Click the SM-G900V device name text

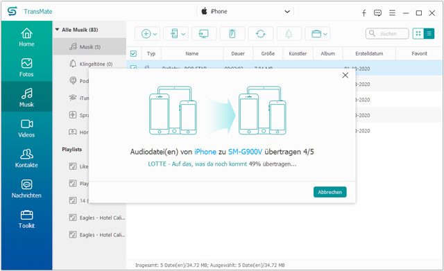tap(245, 152)
